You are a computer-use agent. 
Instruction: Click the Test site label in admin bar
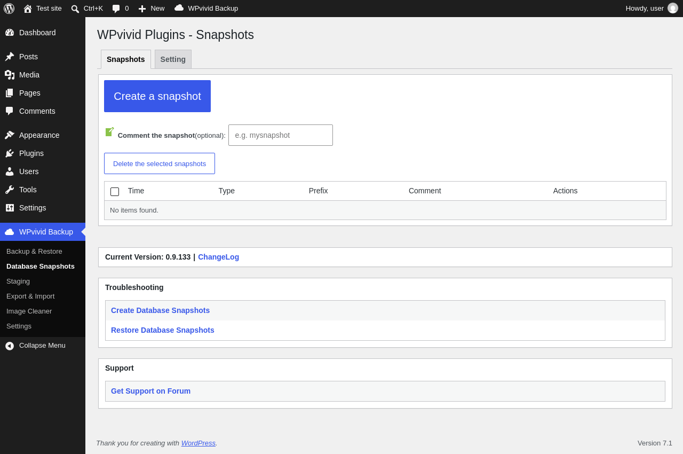point(49,8)
